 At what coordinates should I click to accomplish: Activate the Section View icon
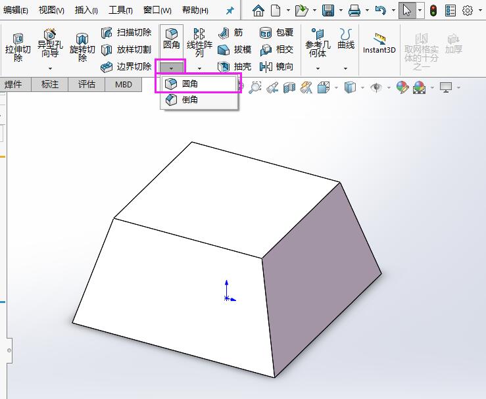pyautogui.click(x=289, y=87)
